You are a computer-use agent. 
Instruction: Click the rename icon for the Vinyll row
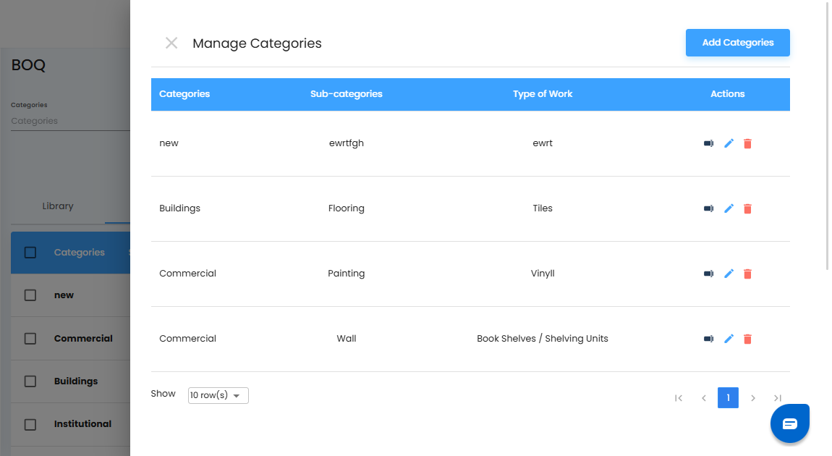[708, 274]
